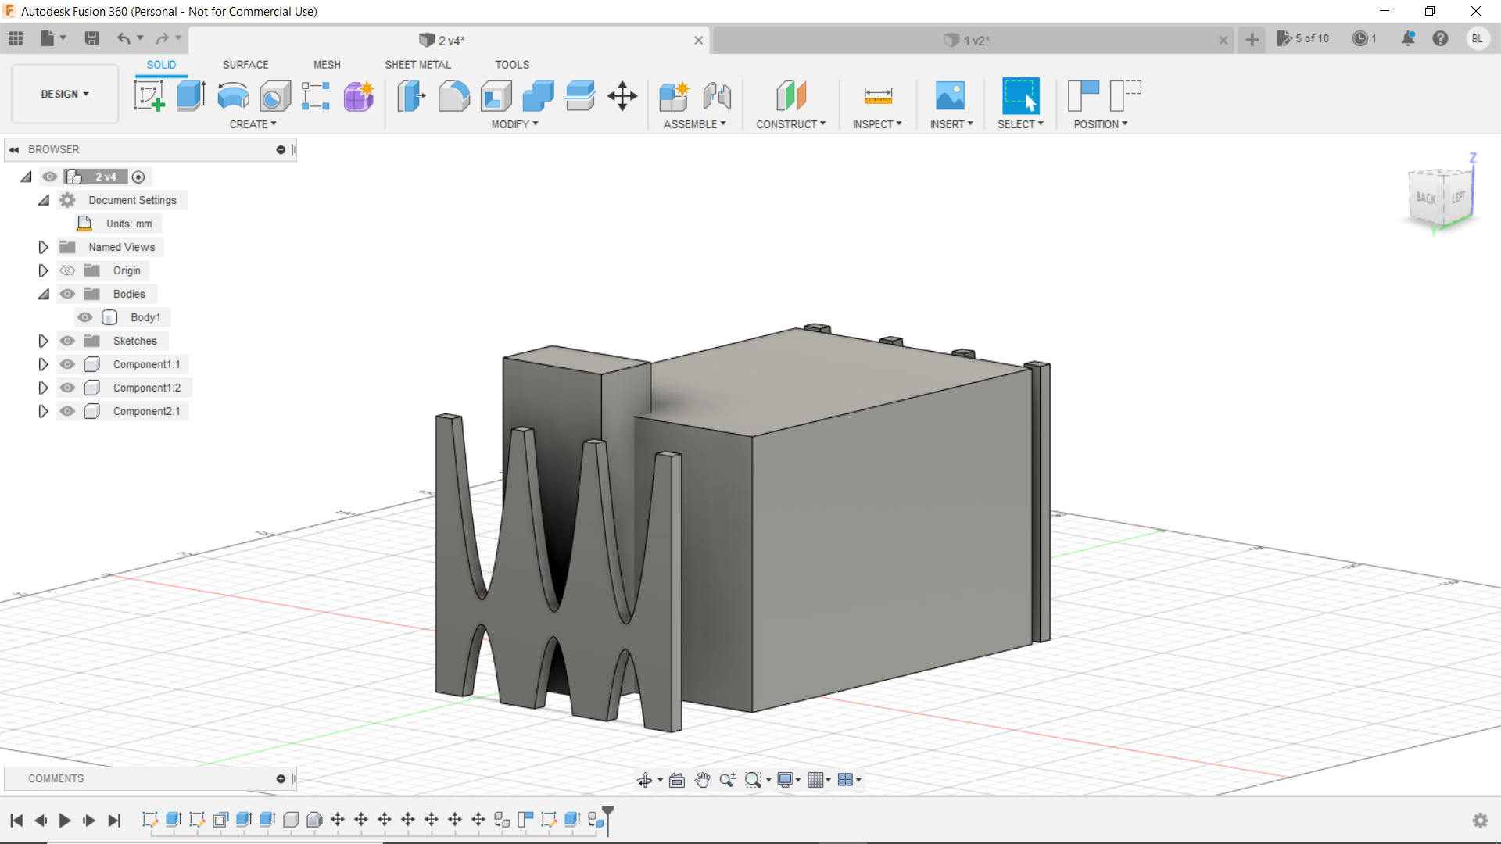1501x844 pixels.
Task: Expand the Origin folder in browser
Action: 42,270
